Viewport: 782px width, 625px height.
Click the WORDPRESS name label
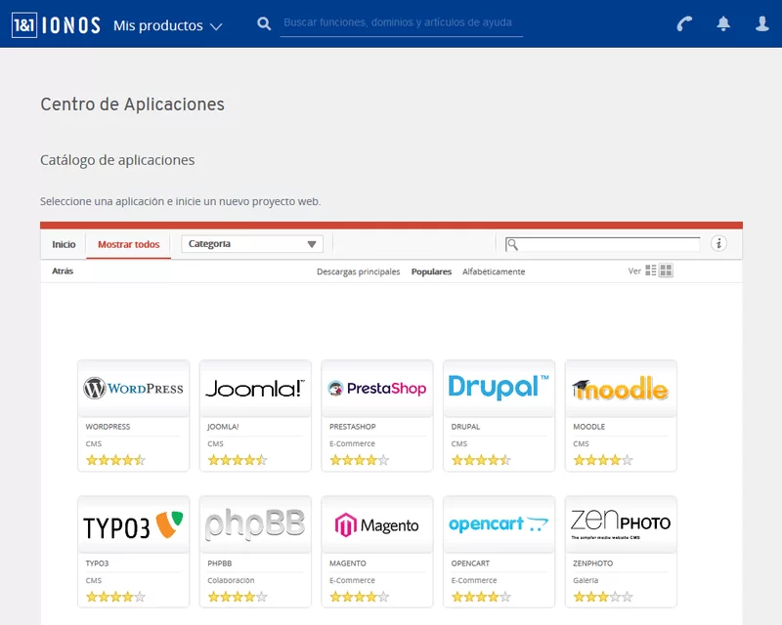coord(108,427)
